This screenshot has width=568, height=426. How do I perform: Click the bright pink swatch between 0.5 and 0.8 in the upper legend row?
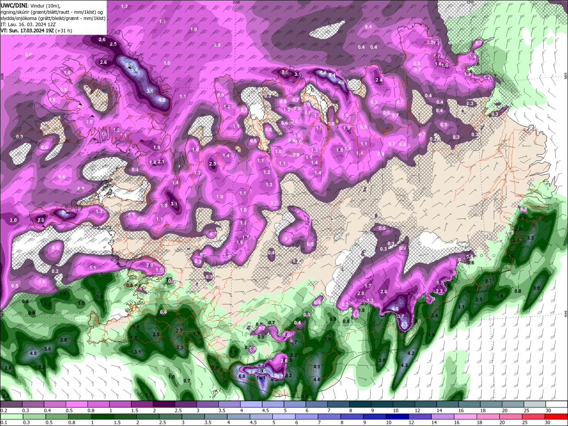pos(76,404)
